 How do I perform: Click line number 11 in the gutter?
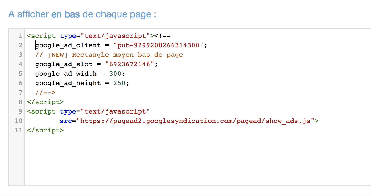[x=19, y=130]
